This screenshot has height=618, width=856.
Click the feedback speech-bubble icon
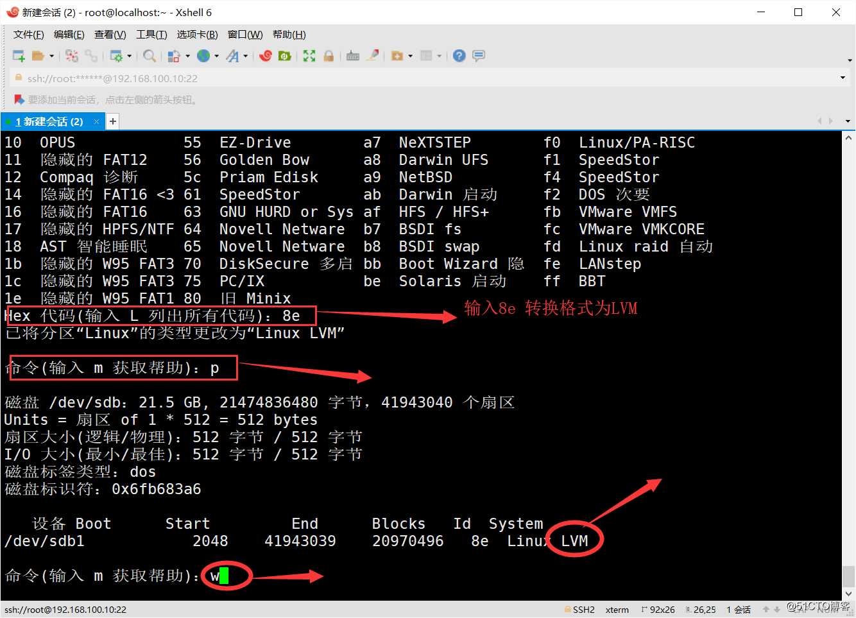pyautogui.click(x=479, y=56)
